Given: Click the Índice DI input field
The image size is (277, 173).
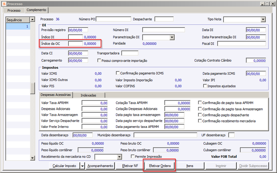Looking at the screenshot, I should [75, 37].
